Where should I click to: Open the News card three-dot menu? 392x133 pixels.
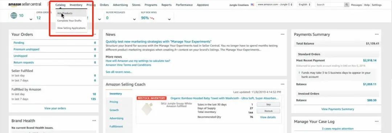pyautogui.click(x=282, y=34)
